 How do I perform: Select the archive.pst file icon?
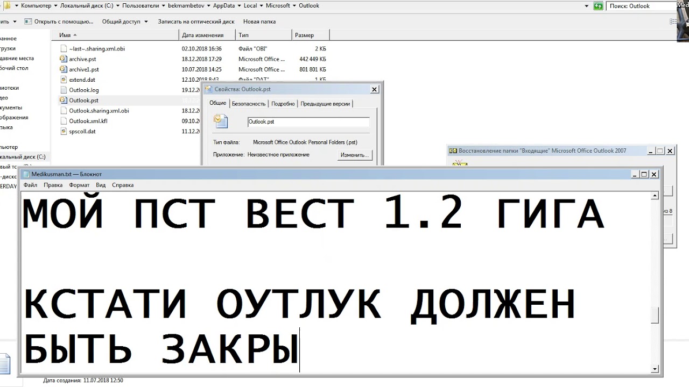point(63,59)
